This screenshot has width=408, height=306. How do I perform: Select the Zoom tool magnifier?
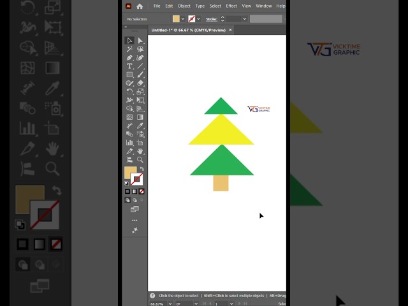pos(140,160)
